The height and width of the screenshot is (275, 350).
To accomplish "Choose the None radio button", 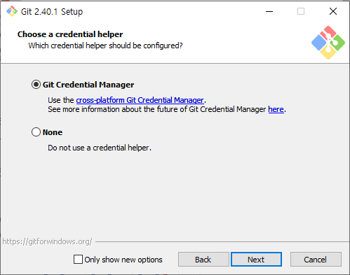I will click(x=36, y=132).
